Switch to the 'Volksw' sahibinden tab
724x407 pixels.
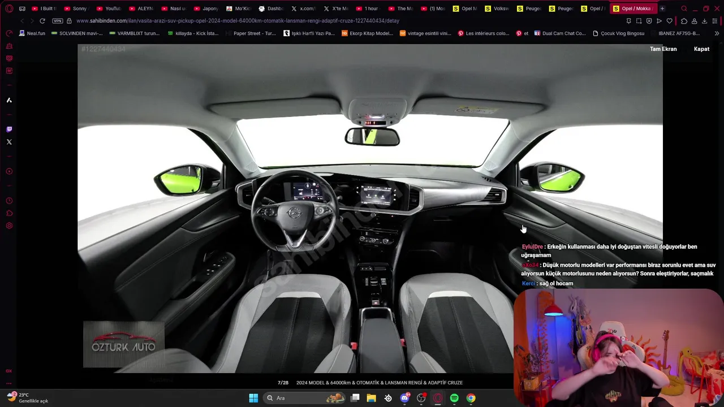tap(497, 8)
